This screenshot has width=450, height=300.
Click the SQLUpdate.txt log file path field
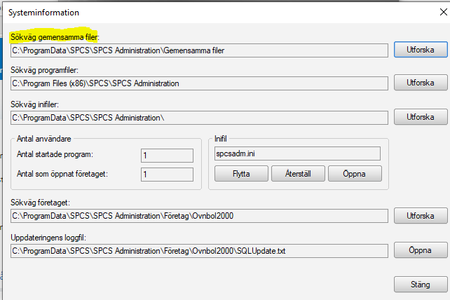coord(199,250)
